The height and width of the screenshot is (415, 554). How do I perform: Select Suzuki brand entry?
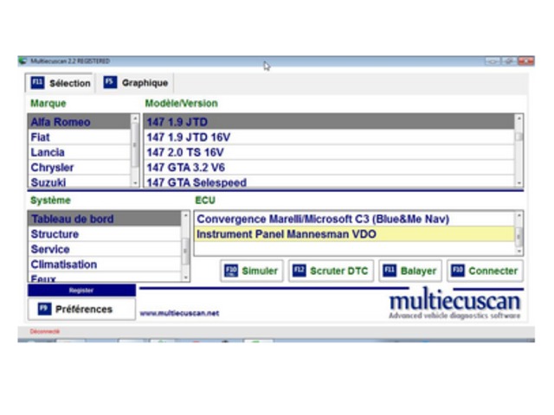79,182
